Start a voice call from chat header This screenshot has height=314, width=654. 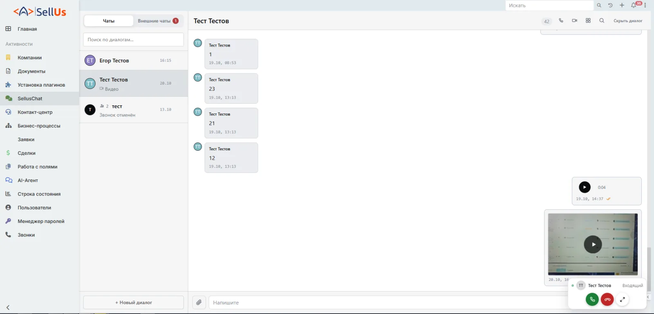[561, 20]
